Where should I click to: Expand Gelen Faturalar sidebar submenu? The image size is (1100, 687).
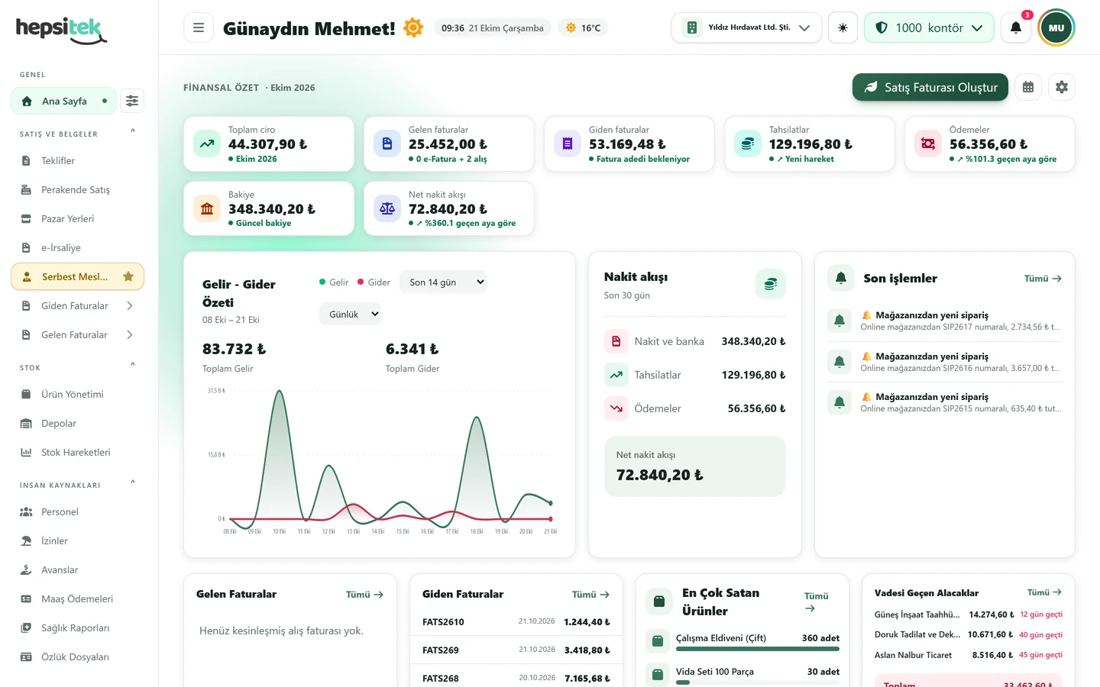[x=130, y=335]
